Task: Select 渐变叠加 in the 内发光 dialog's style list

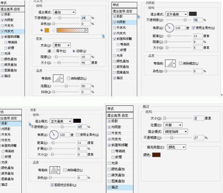Action: coord(11,65)
